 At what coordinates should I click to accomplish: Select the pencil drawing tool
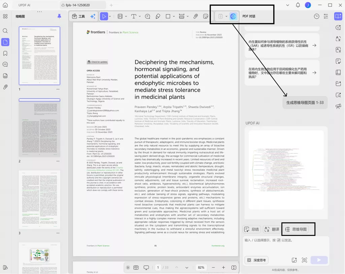click(158, 16)
